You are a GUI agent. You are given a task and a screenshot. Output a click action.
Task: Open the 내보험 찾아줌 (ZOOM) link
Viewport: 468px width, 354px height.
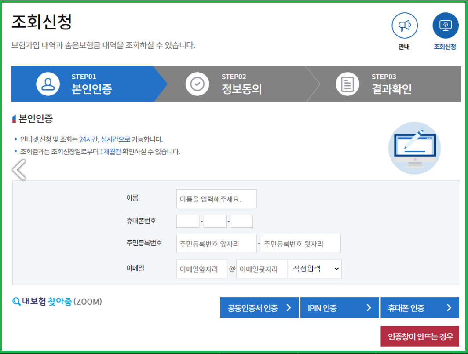click(x=57, y=301)
